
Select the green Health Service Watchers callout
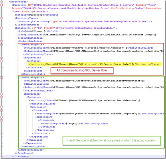pyautogui.click(x=112, y=140)
